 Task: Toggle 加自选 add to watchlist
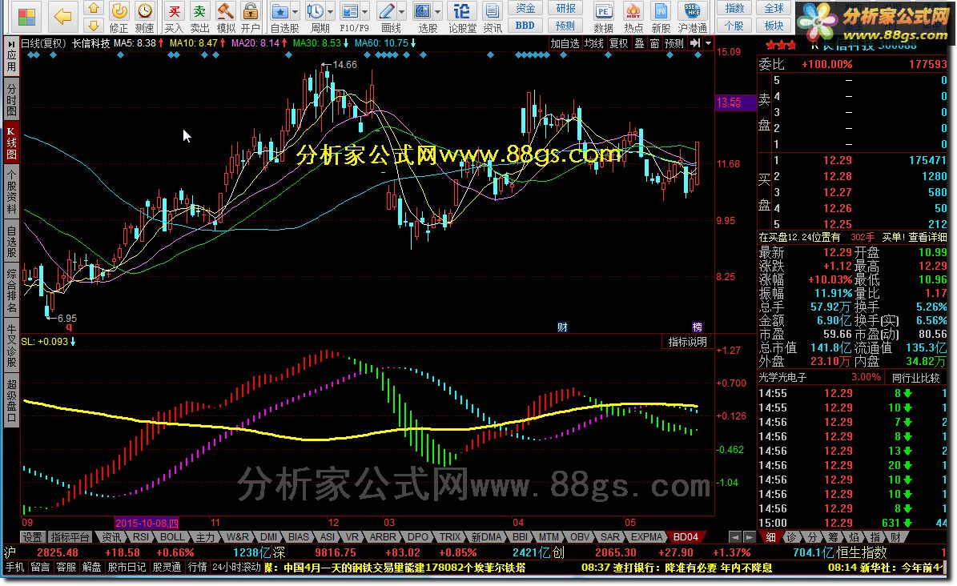[565, 43]
